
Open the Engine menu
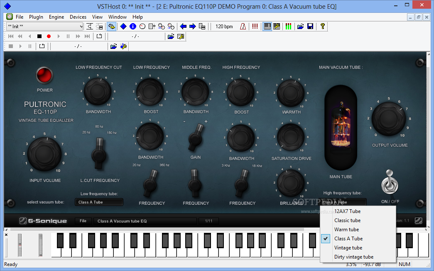(56, 17)
